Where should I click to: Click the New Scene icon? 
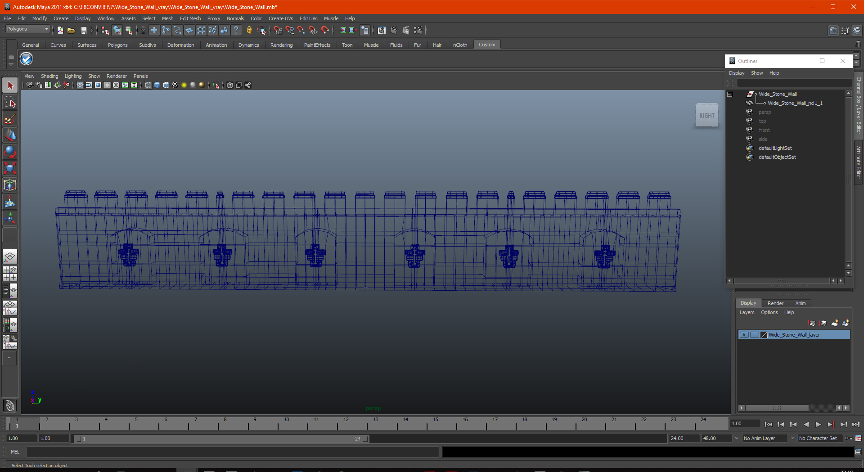point(60,30)
